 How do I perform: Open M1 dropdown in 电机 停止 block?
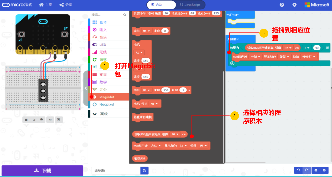154,104
